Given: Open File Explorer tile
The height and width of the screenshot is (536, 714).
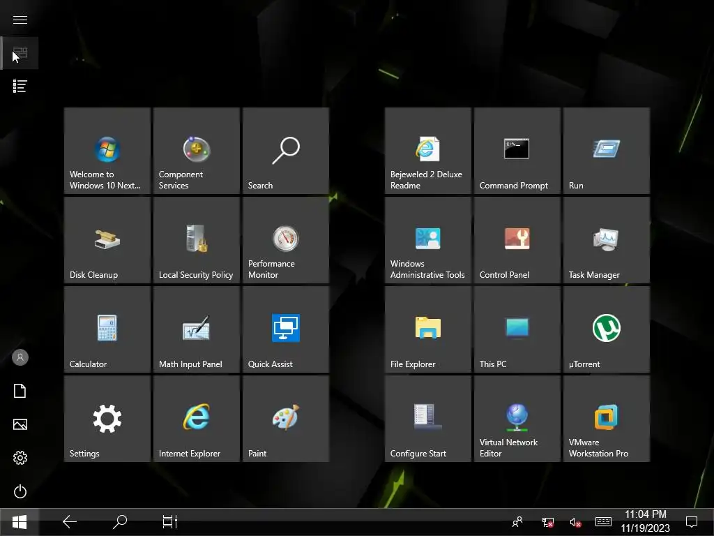Looking at the screenshot, I should [x=427, y=329].
